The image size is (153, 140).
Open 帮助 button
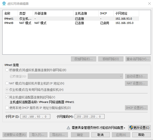pyautogui.click(x=141, y=135)
